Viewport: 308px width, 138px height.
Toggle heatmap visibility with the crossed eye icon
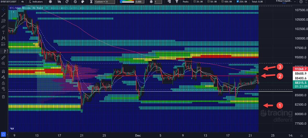[x=60, y=2]
